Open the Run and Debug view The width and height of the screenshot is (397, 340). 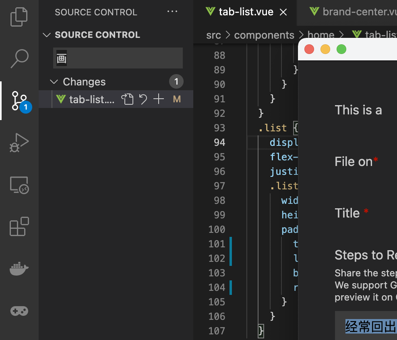(19, 143)
